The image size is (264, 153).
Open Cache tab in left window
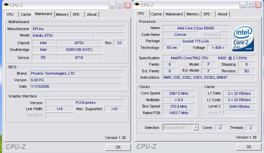(26, 14)
